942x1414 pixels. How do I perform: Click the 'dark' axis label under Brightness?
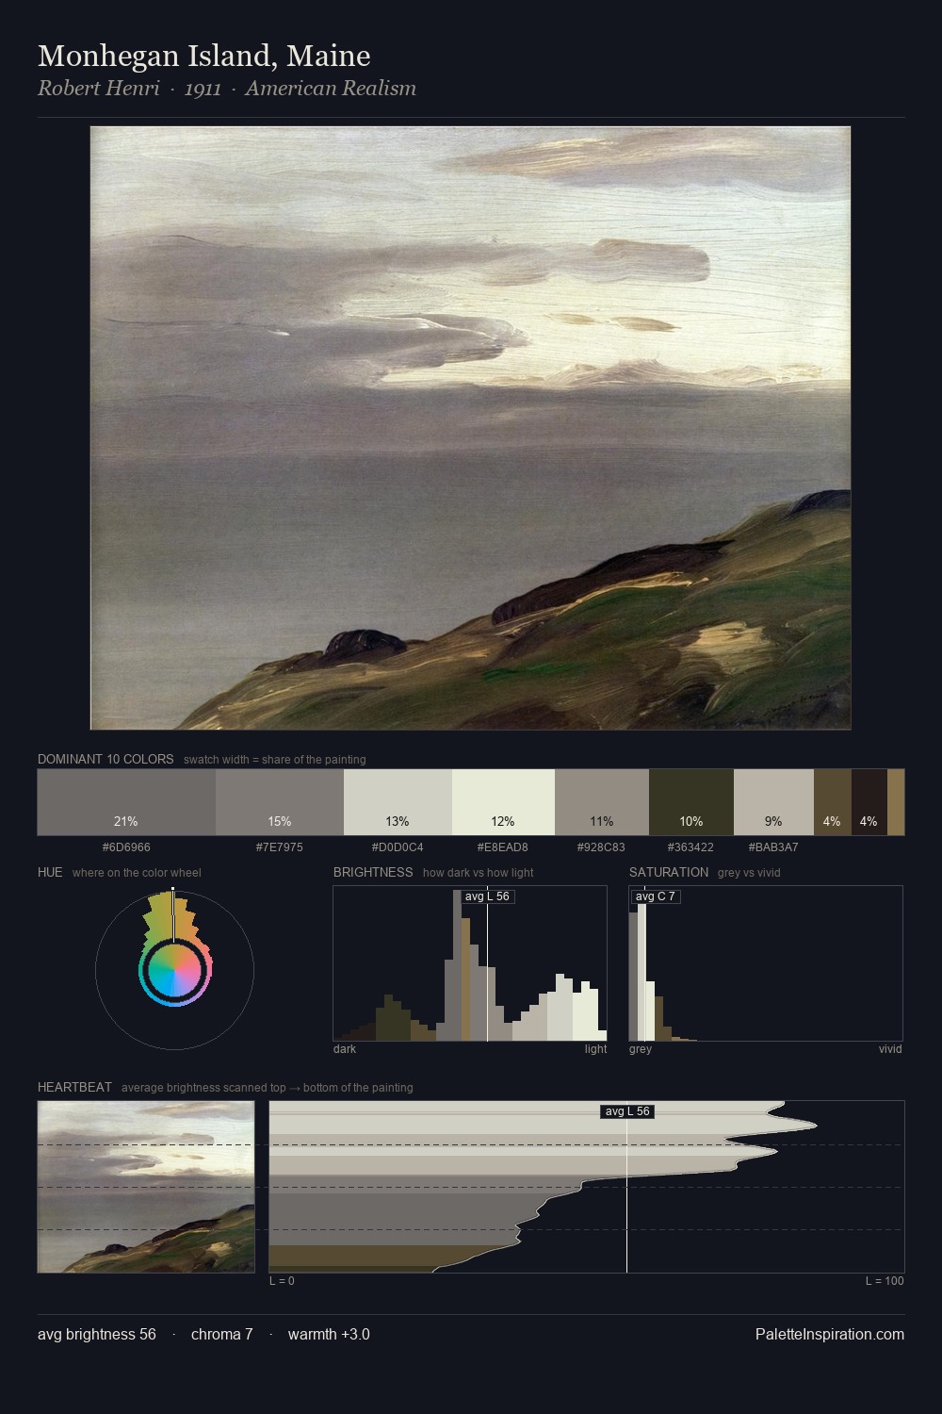[x=345, y=1048]
